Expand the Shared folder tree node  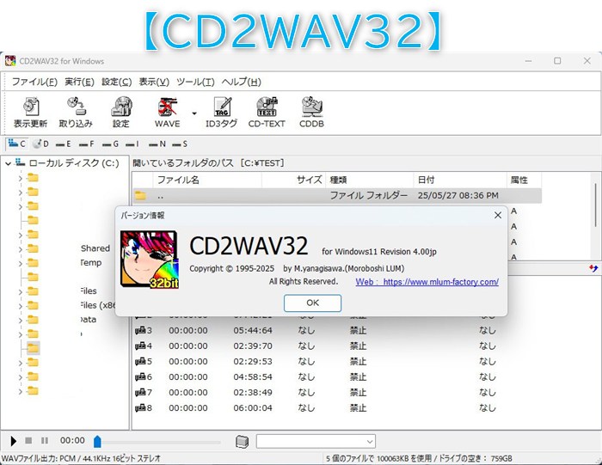[x=21, y=249]
